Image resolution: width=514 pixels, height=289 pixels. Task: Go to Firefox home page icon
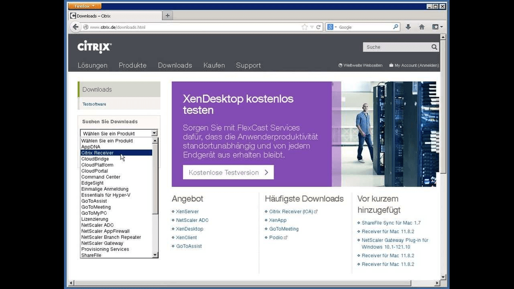pos(421,27)
